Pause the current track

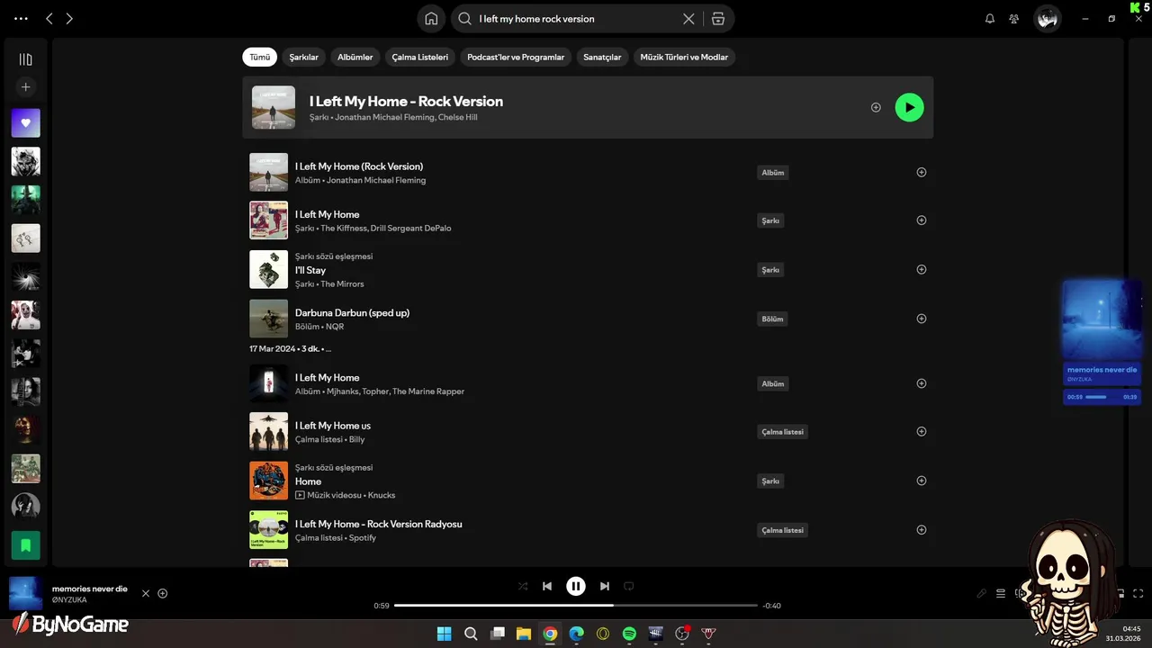click(x=576, y=586)
